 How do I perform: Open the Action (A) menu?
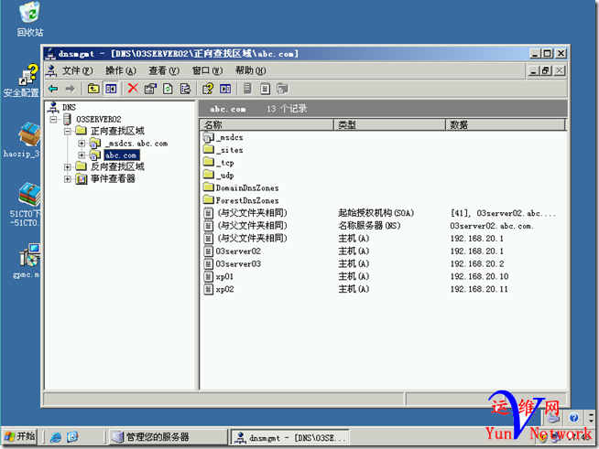pyautogui.click(x=121, y=70)
